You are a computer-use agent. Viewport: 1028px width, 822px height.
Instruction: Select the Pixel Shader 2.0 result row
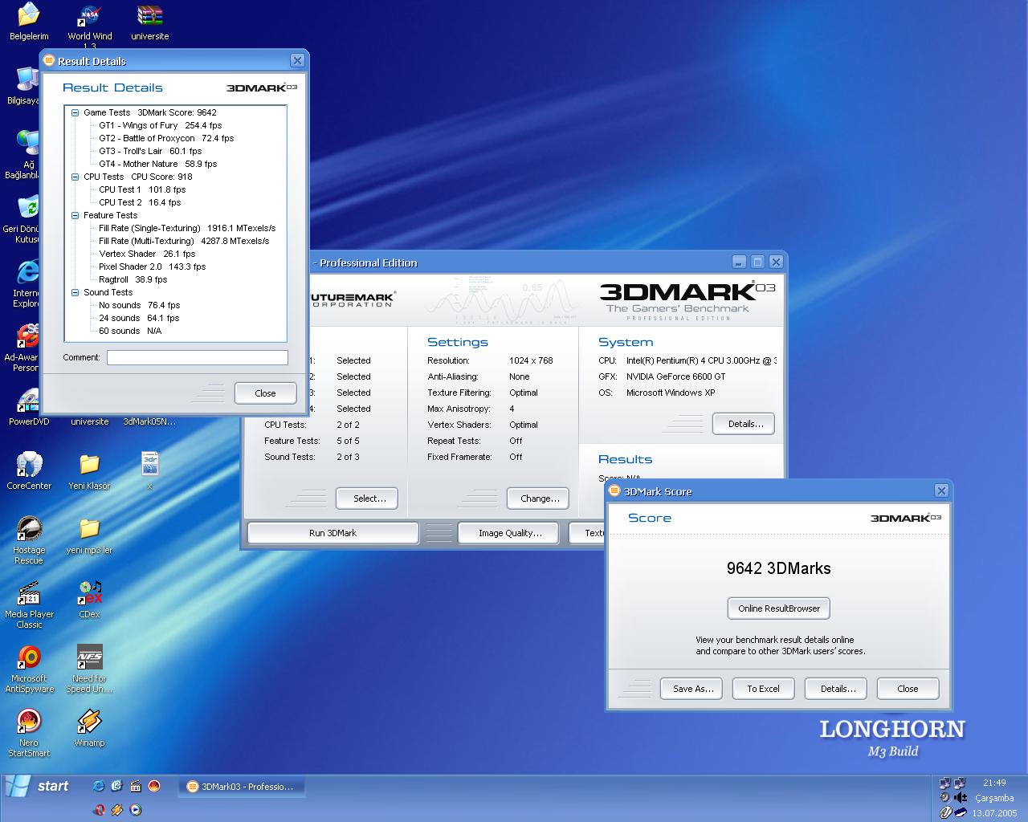point(152,267)
